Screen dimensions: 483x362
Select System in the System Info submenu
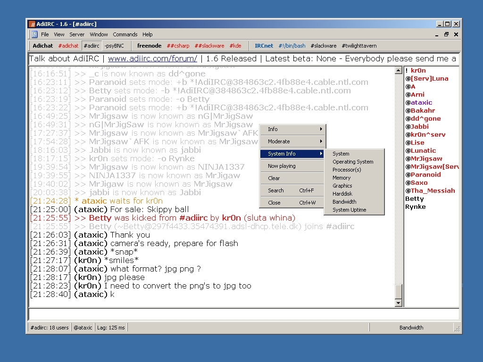(354, 154)
